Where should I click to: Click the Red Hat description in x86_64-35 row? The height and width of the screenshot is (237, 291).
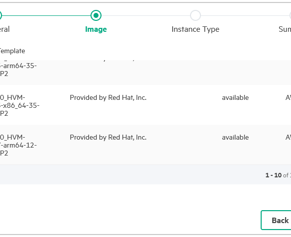coord(108,97)
